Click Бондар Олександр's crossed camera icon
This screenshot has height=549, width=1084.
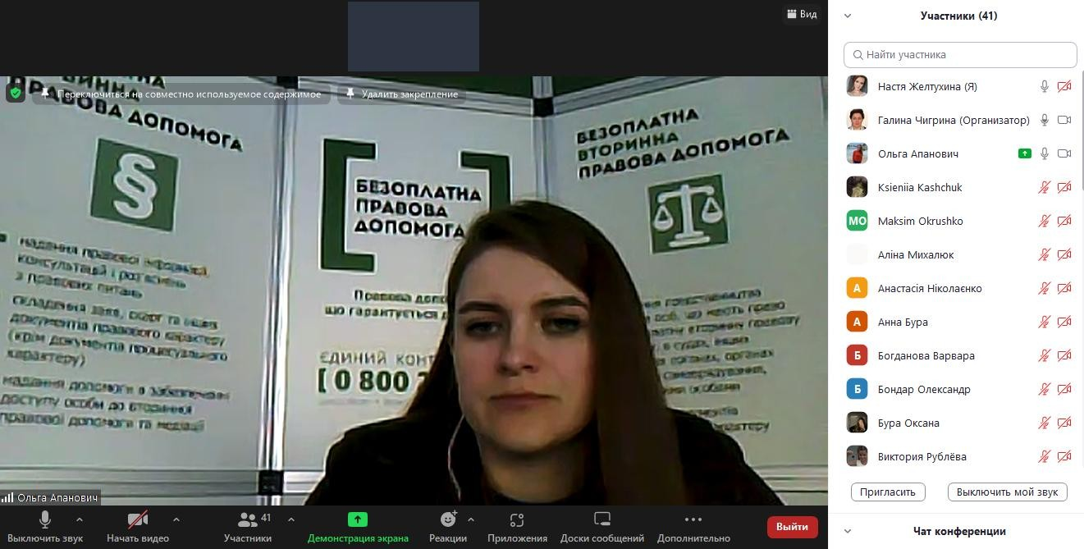1064,389
